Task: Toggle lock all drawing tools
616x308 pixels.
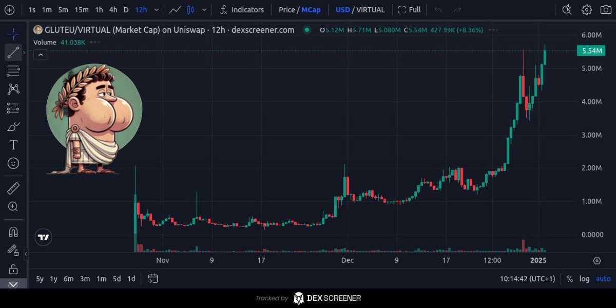Action: tap(13, 268)
